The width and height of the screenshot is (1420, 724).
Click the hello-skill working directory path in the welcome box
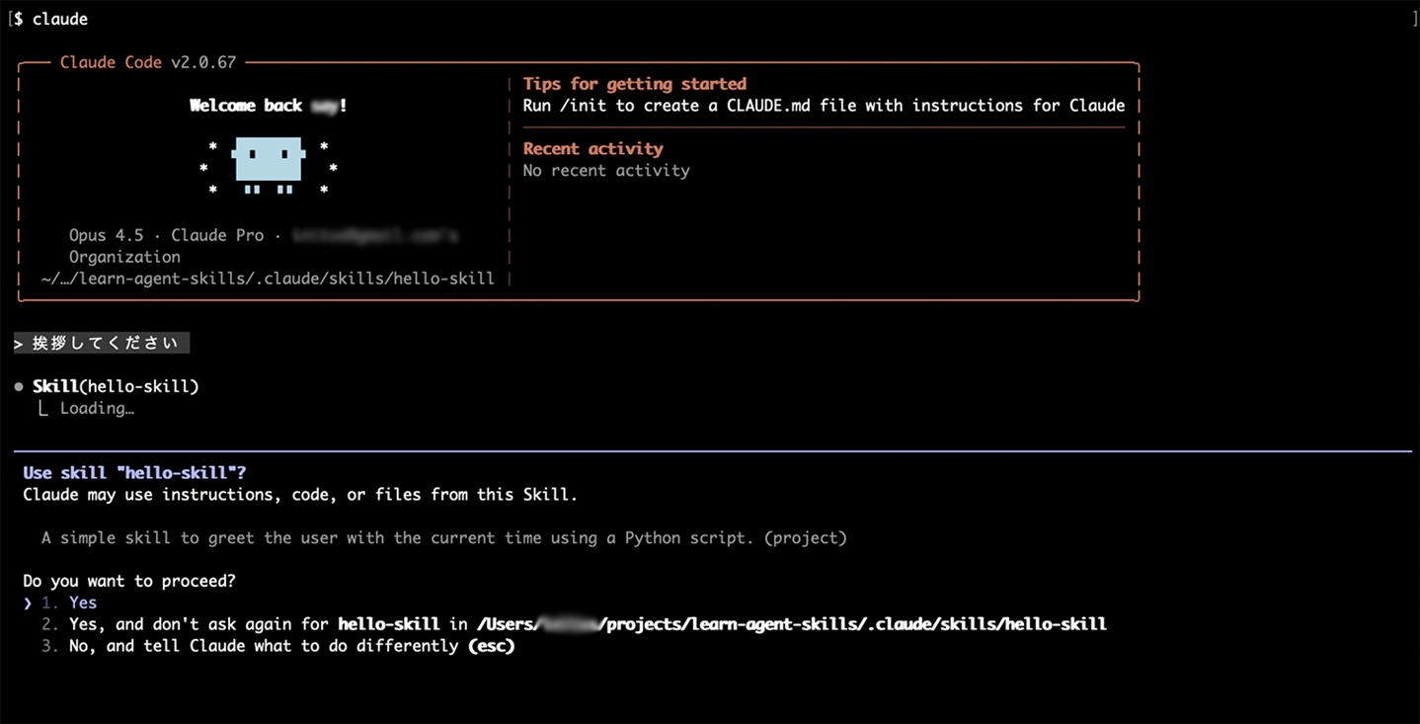(267, 279)
